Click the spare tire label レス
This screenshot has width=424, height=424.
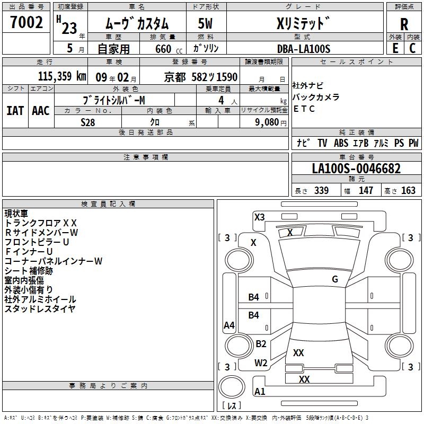(x=232, y=405)
